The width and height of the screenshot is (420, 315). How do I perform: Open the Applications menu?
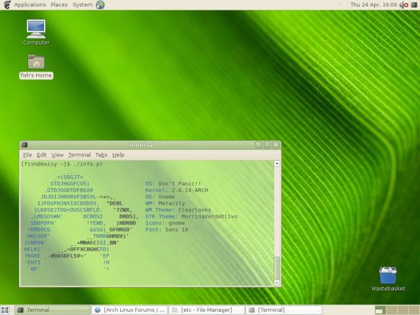pos(30,5)
